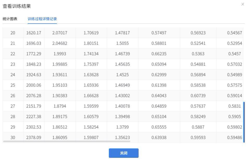Select the 1.4525 cell in row 24

122,75
